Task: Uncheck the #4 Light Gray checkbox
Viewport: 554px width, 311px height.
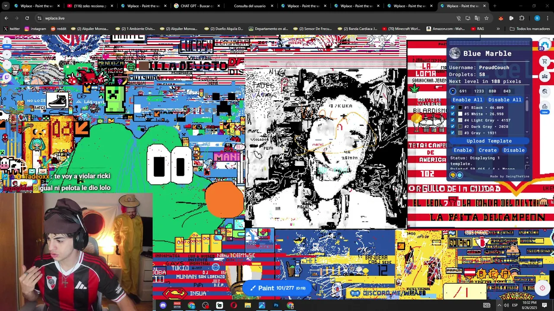Action: (453, 120)
